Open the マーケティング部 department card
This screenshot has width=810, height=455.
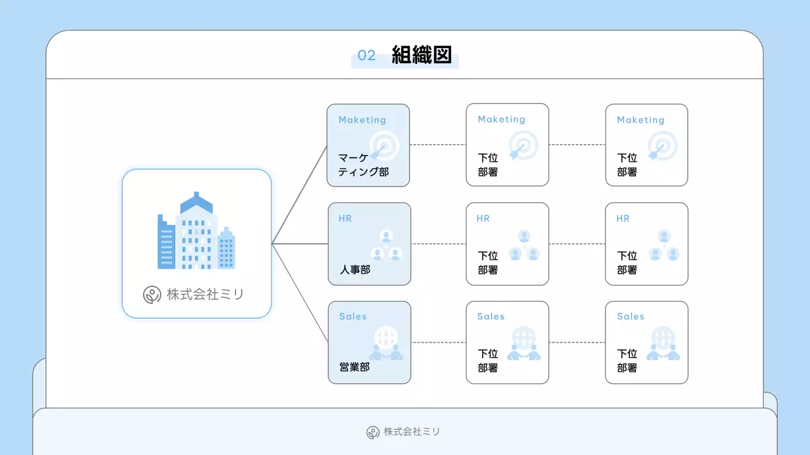pyautogui.click(x=369, y=145)
